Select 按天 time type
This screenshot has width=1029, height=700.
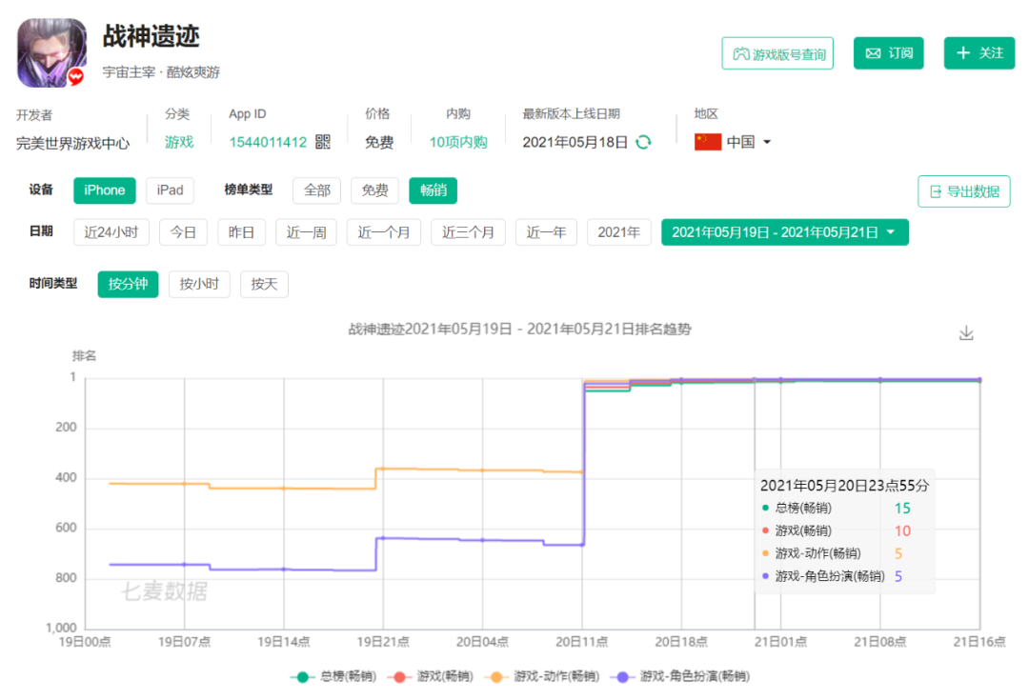click(x=264, y=284)
